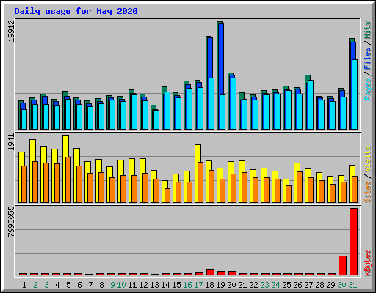Click the 'Daily usage for May 2020' title
This screenshot has width=376, height=293.
coord(76,11)
